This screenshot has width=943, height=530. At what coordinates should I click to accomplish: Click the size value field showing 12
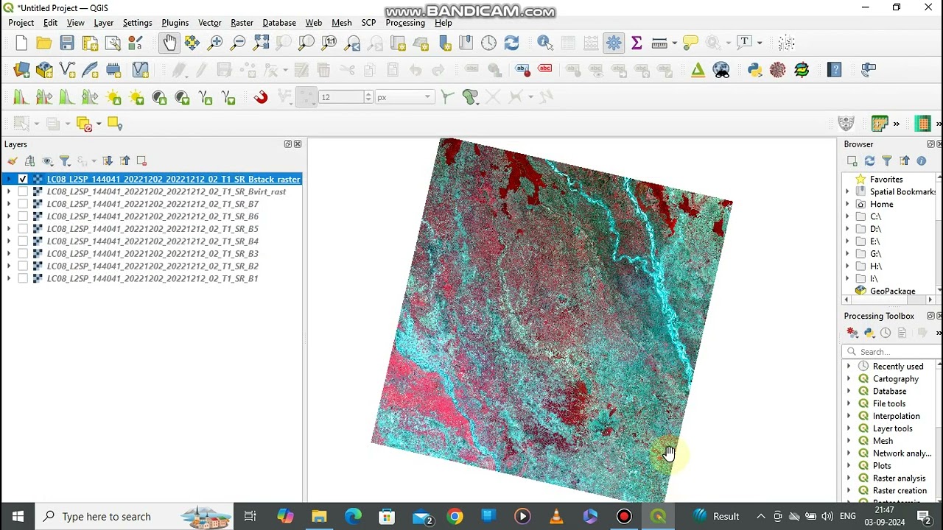(x=342, y=97)
